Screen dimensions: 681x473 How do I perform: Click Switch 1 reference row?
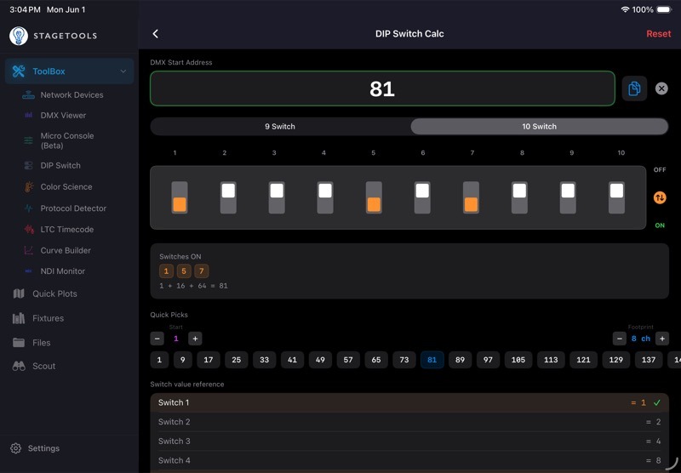[409, 402]
